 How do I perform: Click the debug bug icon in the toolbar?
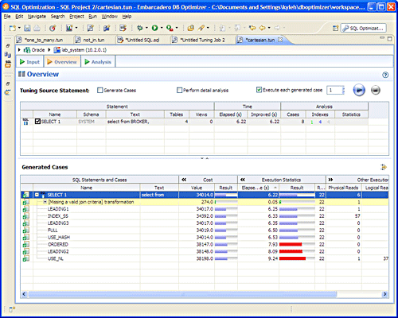coord(140,28)
